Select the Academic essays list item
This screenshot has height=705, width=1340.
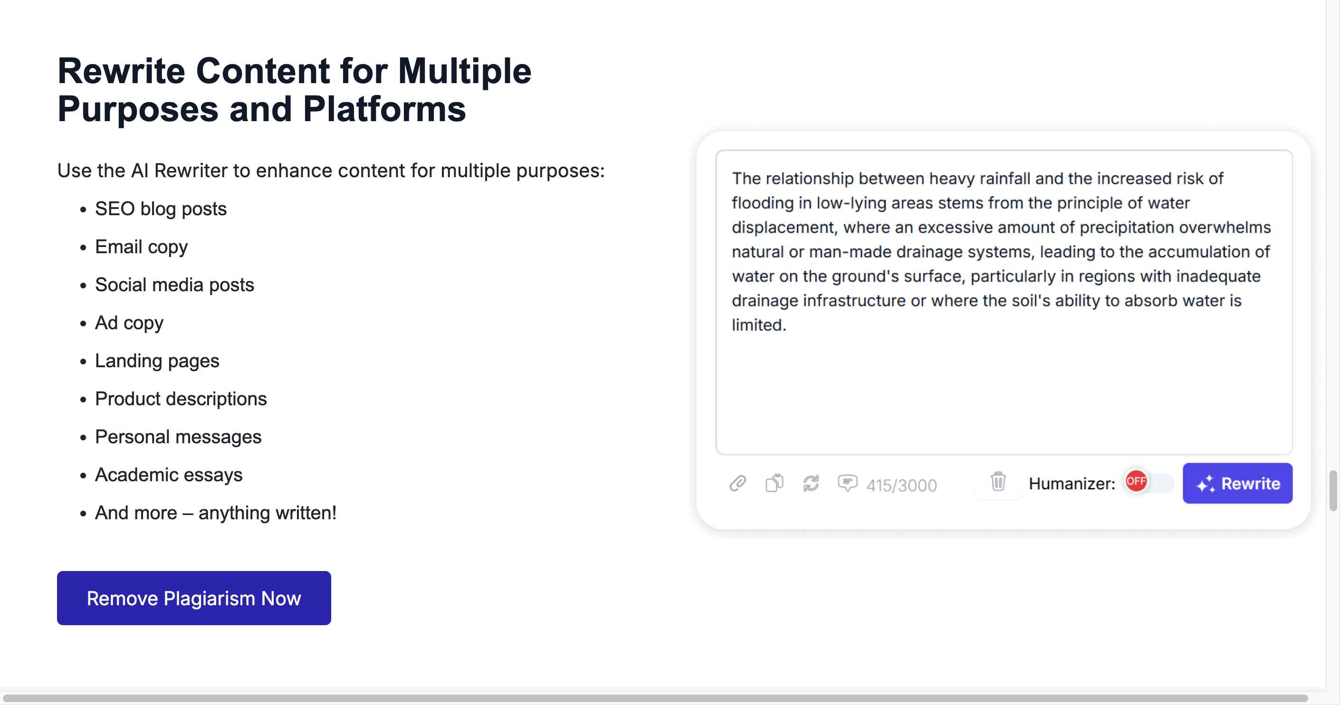click(x=169, y=475)
